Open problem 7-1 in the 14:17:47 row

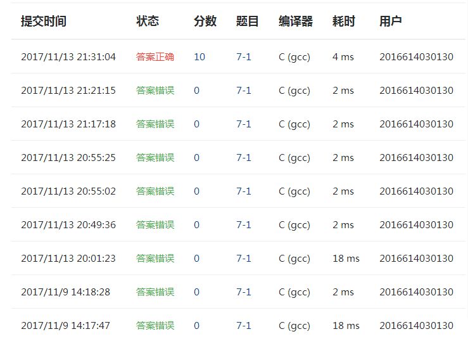[x=244, y=326]
